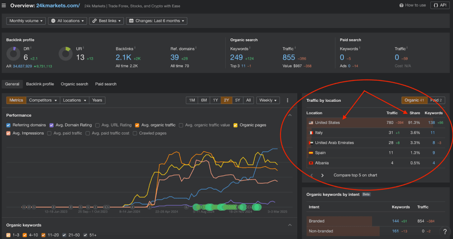Click Compare top 5 on chart
This screenshot has height=239, width=453.
pos(355,175)
